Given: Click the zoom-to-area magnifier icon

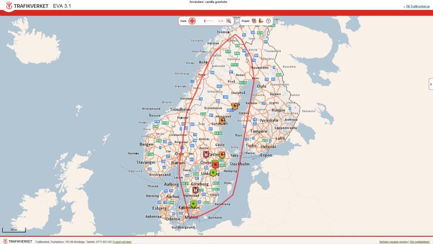Looking at the screenshot, I should tap(228, 21).
